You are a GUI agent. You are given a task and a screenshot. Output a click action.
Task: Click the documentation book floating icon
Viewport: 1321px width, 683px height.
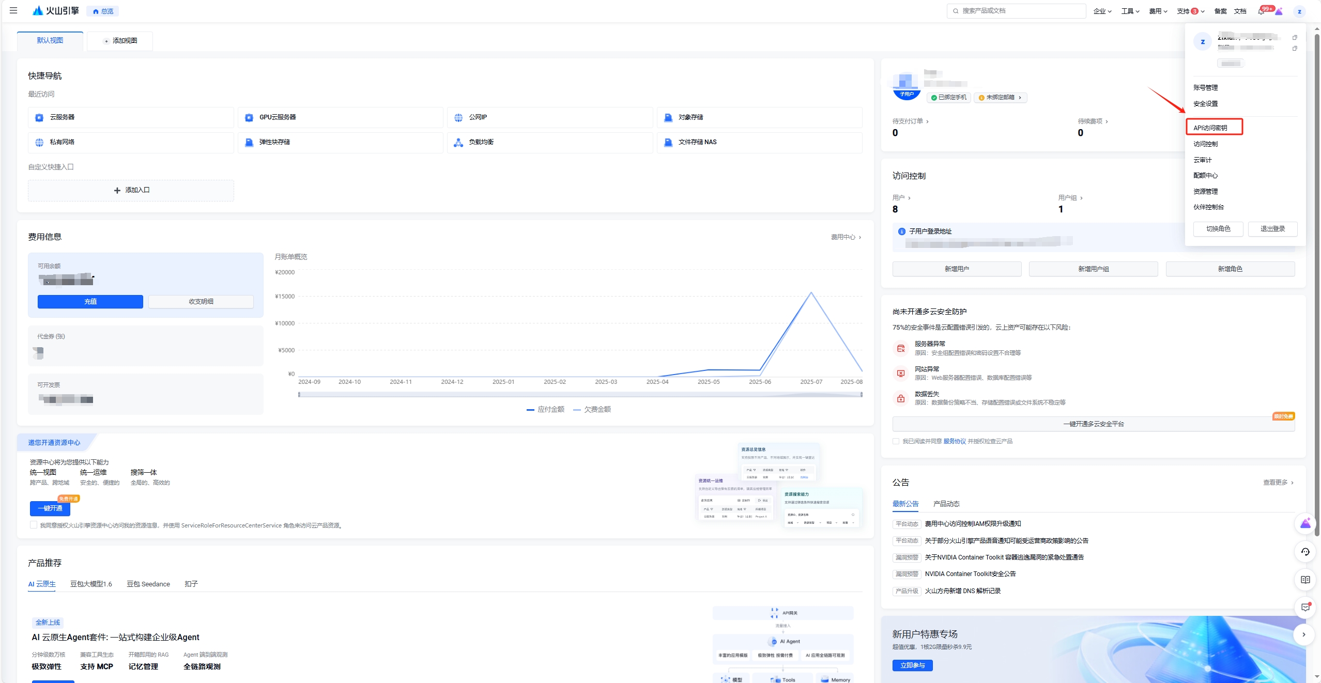coord(1305,580)
